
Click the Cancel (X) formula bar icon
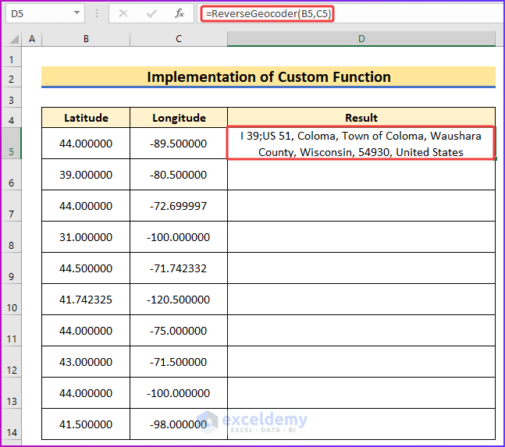pos(123,13)
